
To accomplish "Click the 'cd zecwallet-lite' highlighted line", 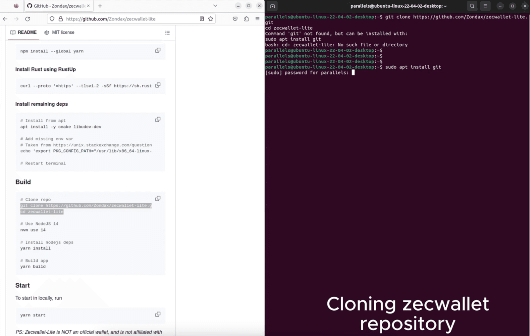I will (x=42, y=212).
